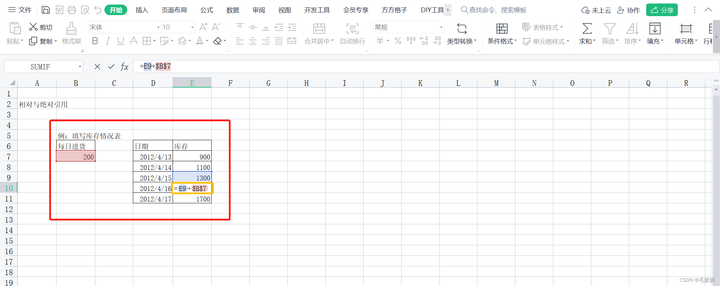Toggle Underline formatting
This screenshot has height=286, width=720.
(x=121, y=41)
